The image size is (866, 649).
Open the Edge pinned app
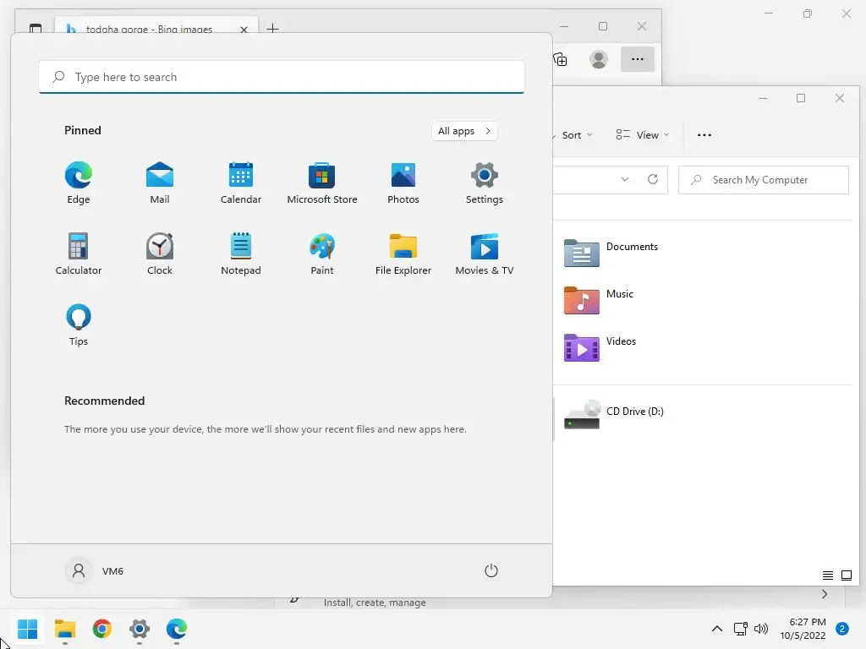coord(79,183)
